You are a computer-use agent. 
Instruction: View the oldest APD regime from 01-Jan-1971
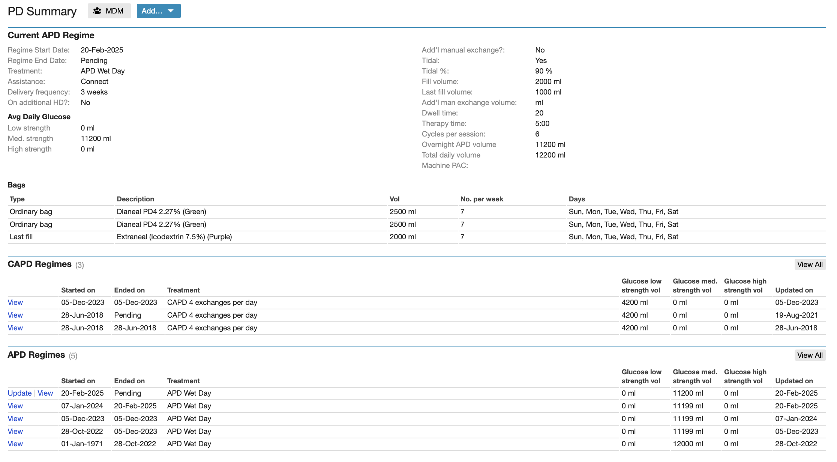click(x=15, y=444)
